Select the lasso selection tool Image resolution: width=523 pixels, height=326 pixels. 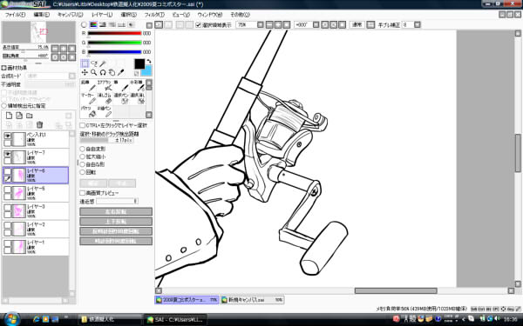click(x=94, y=63)
